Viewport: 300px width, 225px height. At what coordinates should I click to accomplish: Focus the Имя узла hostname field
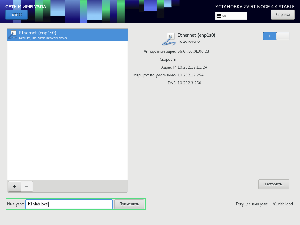coord(69,204)
